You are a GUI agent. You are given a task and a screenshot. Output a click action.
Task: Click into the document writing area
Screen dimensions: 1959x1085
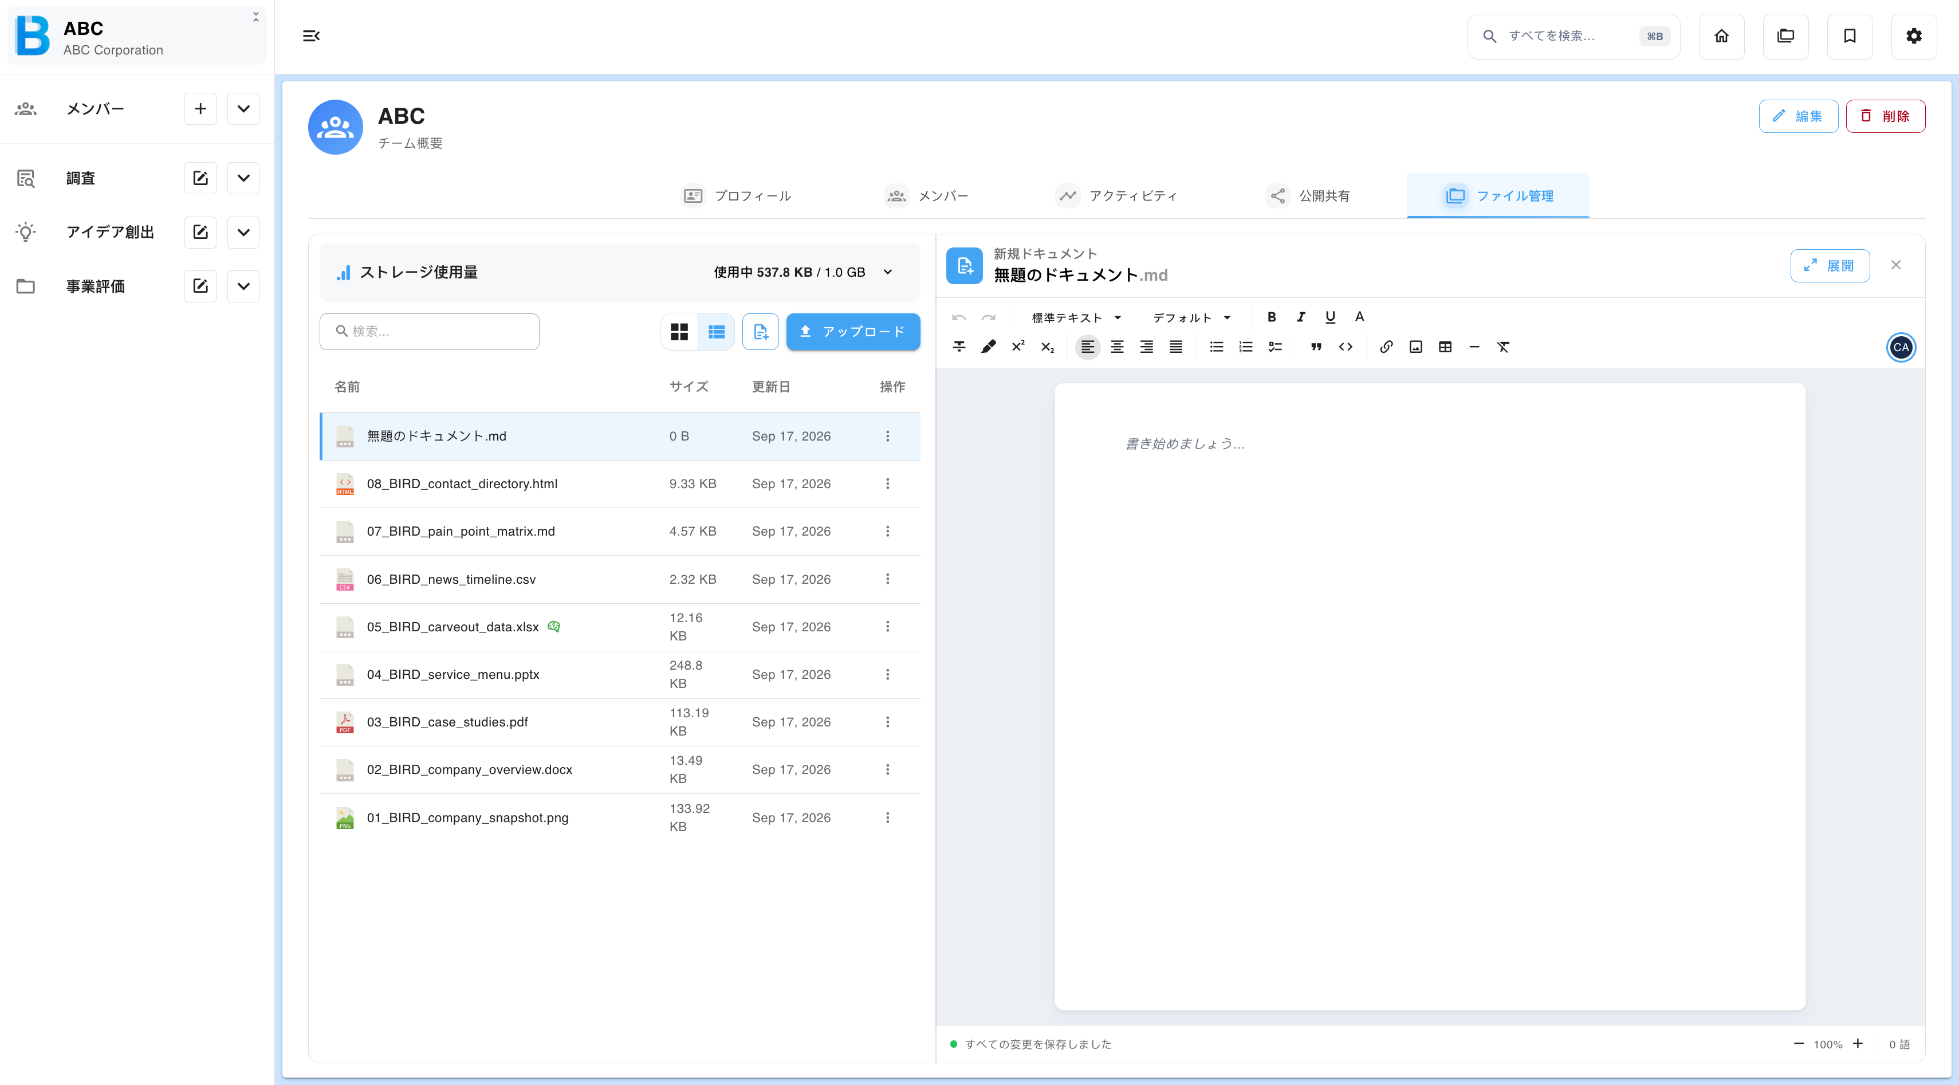point(1430,697)
